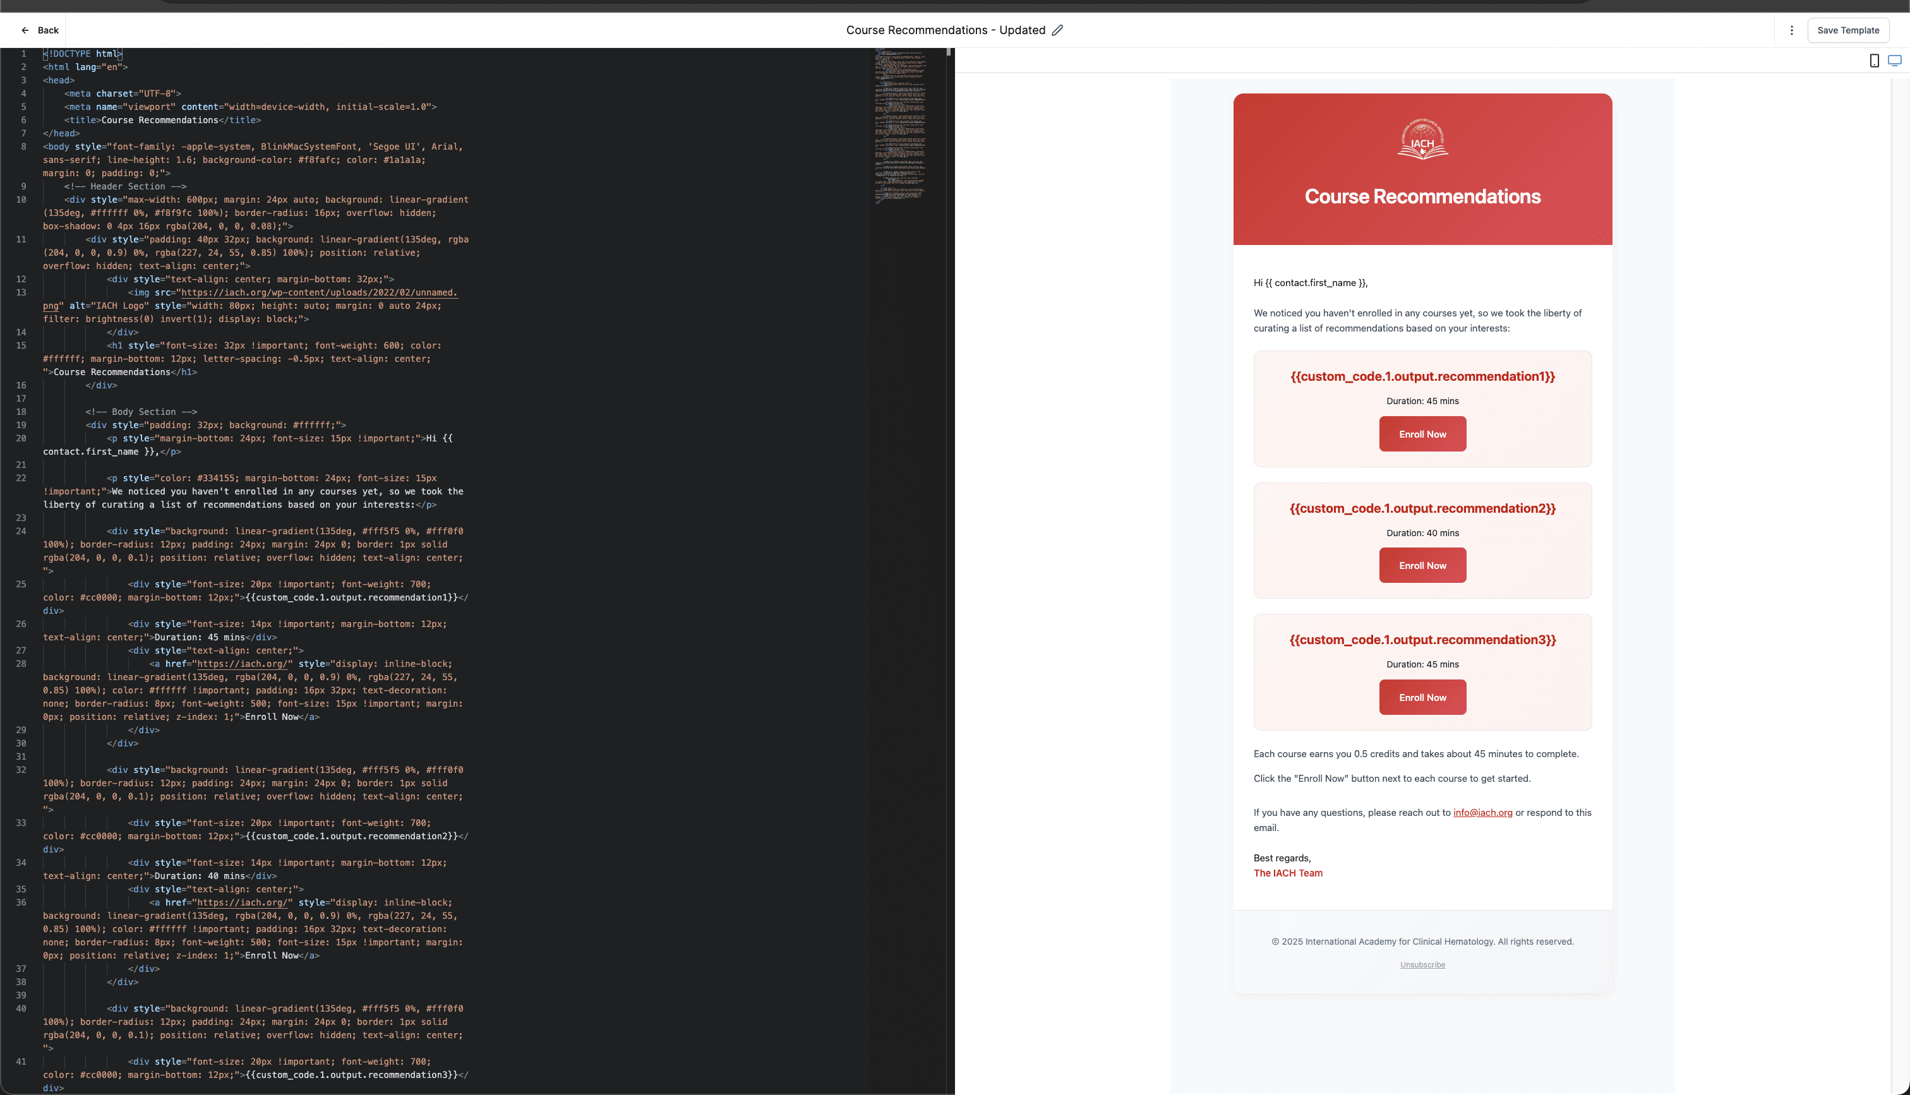Click the Unsubscribe link in the footer
Screen dimensions: 1910x1095
(x=1422, y=965)
